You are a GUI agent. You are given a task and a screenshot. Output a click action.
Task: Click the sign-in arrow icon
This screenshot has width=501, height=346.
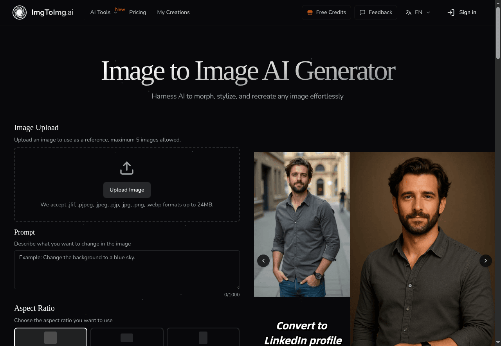click(x=451, y=12)
